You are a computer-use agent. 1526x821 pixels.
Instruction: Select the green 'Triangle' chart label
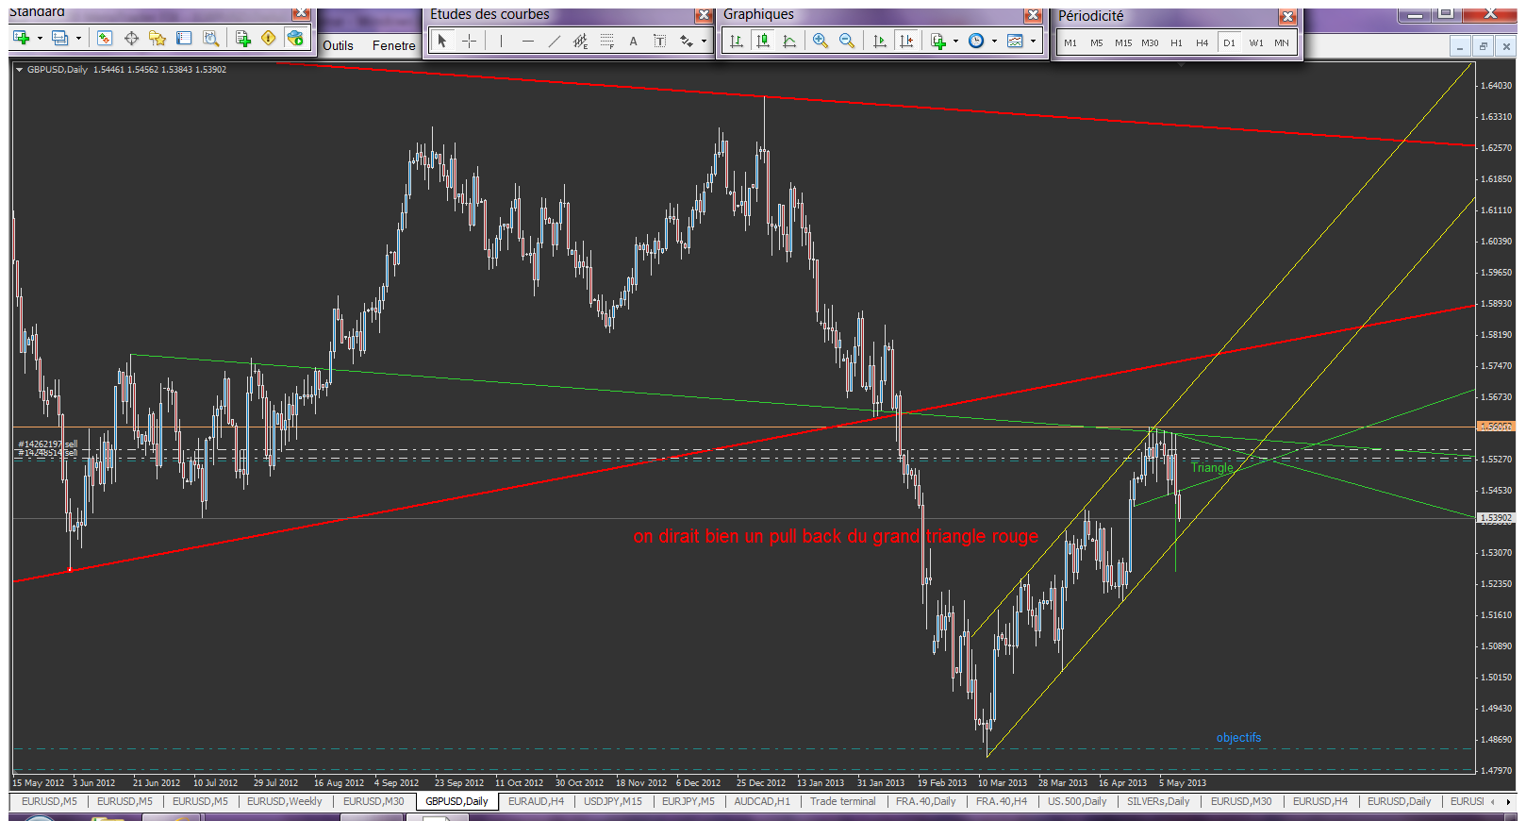[x=1212, y=467]
